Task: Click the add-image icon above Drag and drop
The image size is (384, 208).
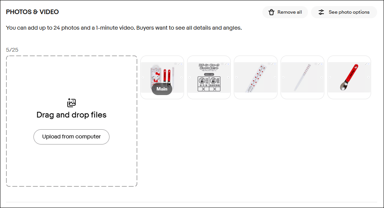Action: (x=71, y=103)
